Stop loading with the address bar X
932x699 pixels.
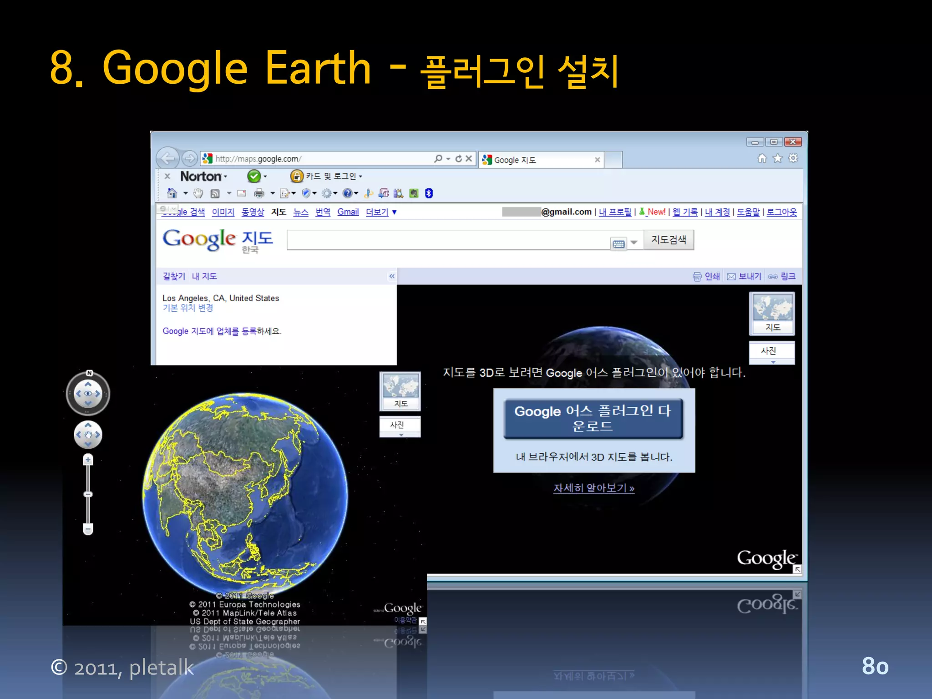469,158
